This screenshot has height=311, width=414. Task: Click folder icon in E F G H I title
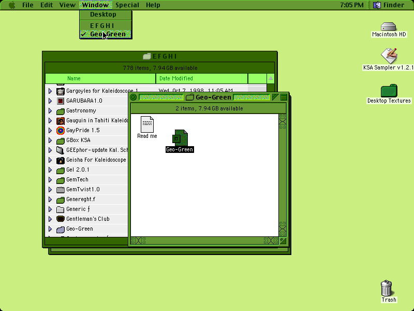pyautogui.click(x=147, y=56)
